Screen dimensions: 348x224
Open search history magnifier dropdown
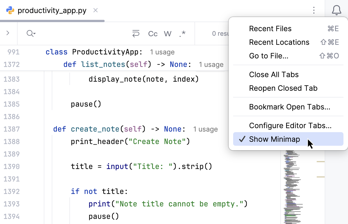[x=31, y=34]
